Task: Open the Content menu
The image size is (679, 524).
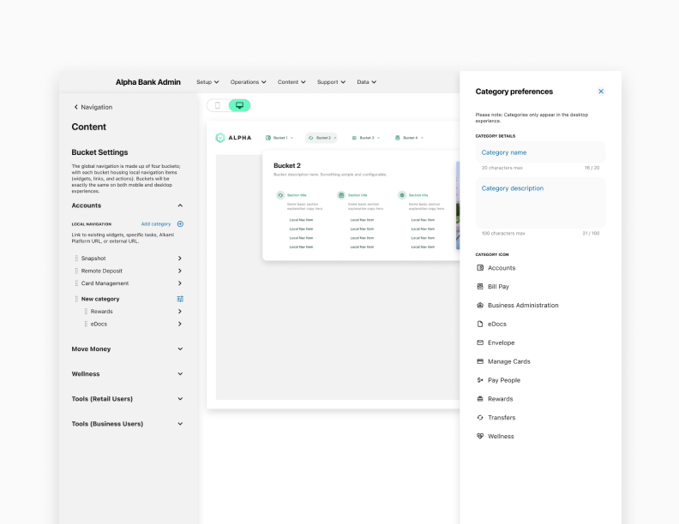Action: pyautogui.click(x=291, y=82)
